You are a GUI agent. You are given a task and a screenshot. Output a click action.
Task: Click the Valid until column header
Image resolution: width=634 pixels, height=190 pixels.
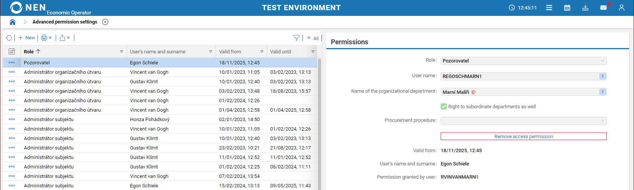(x=281, y=51)
